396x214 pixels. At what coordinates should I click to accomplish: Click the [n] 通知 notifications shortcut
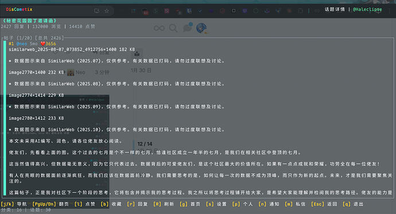point(269,204)
